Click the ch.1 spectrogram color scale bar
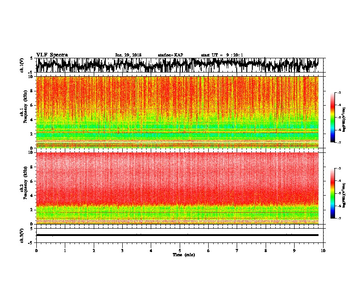 click(332, 118)
